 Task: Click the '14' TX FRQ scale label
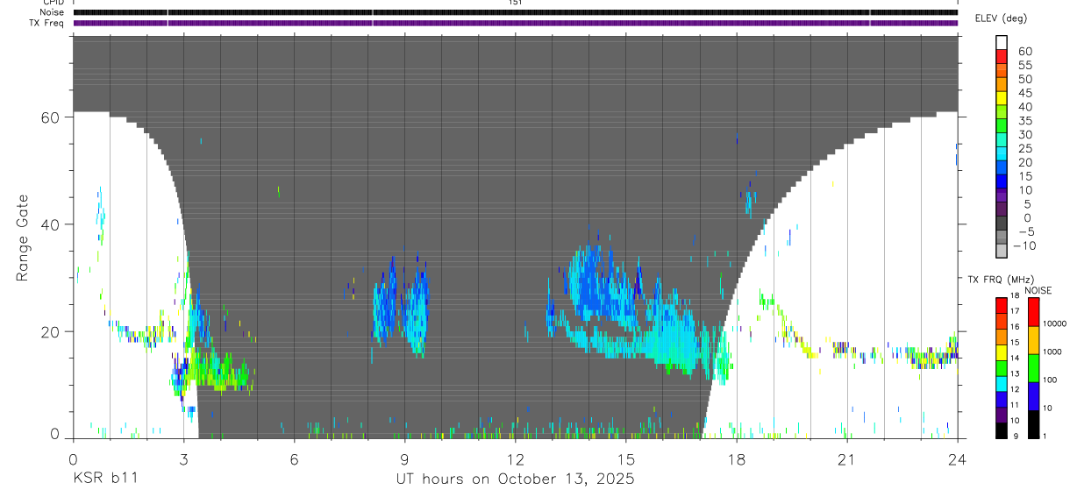[x=1015, y=359]
